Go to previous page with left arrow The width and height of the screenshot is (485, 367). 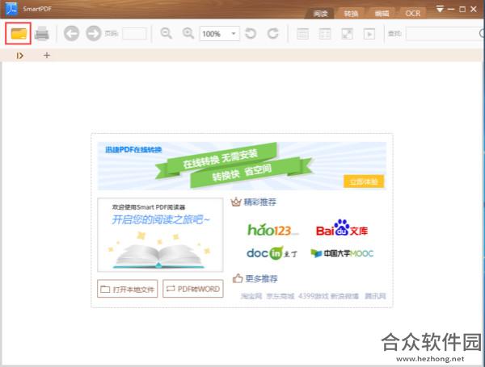point(71,33)
